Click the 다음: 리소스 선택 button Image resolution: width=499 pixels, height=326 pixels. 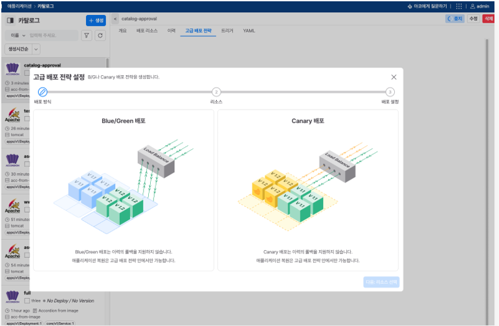coord(381,282)
